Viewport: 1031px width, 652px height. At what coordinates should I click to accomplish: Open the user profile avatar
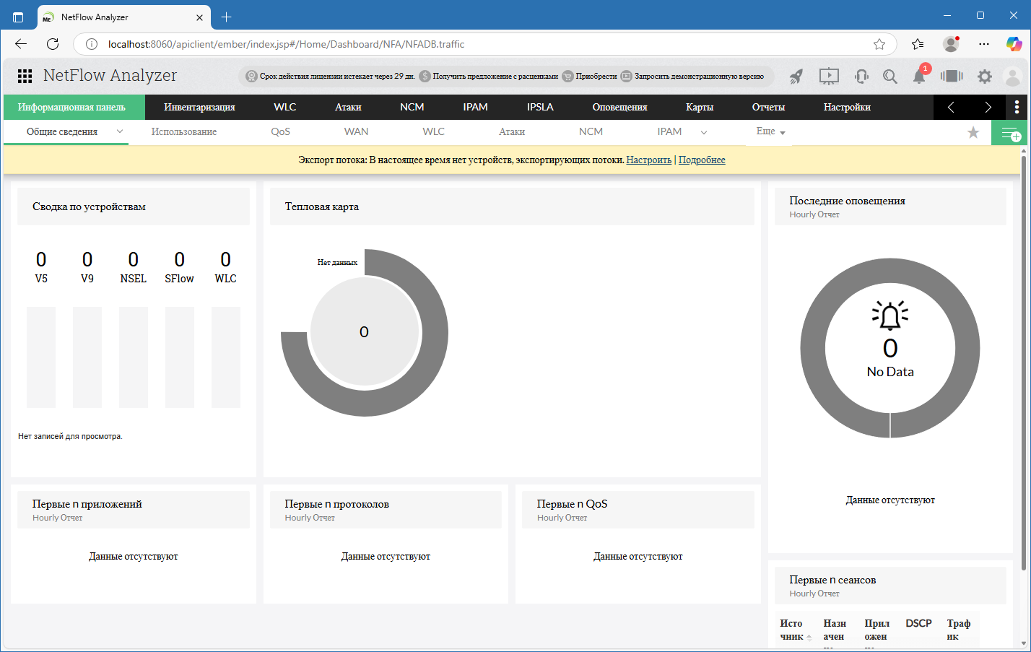[x=1013, y=76]
